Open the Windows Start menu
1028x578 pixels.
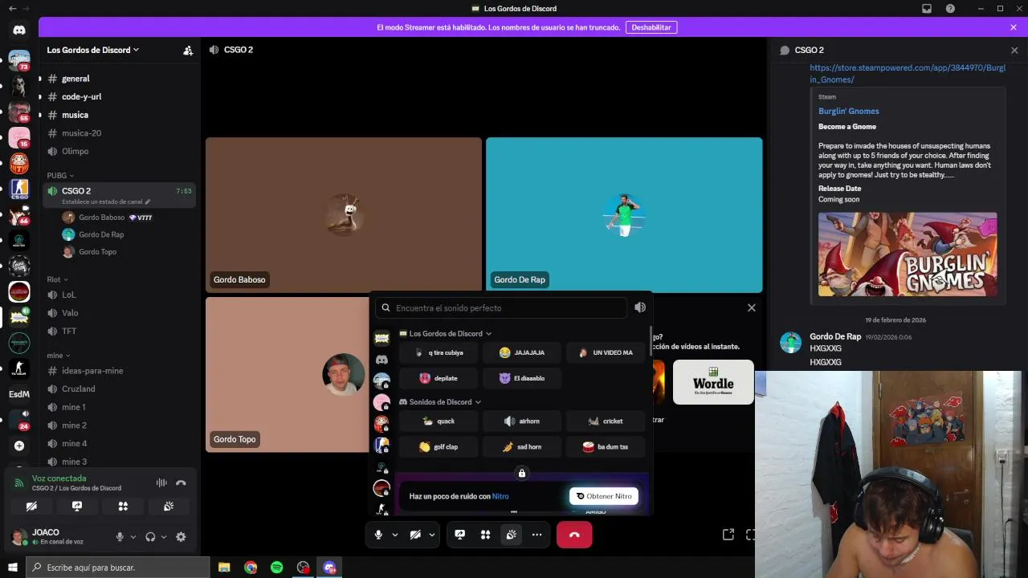(x=13, y=568)
